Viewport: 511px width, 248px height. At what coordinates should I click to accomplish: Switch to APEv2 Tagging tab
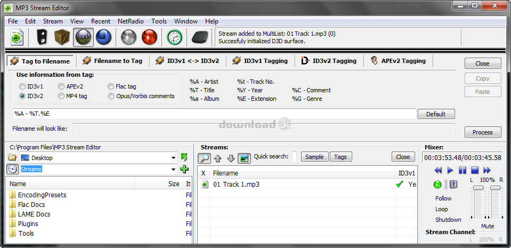[399, 61]
